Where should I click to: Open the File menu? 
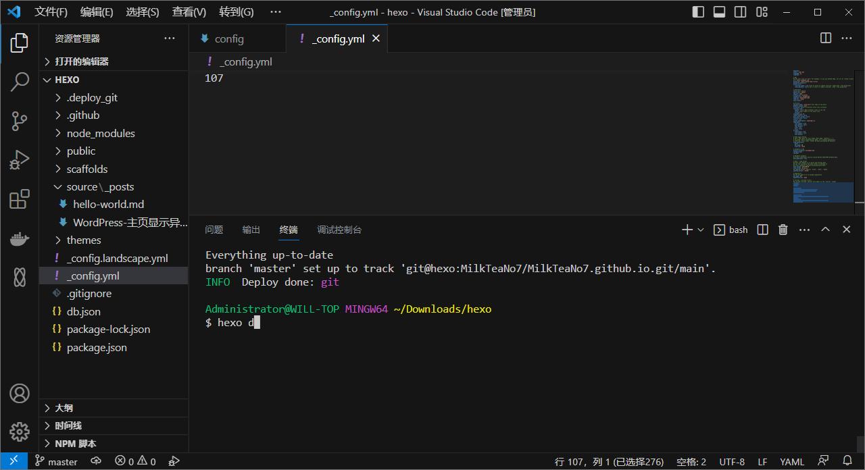[x=51, y=12]
